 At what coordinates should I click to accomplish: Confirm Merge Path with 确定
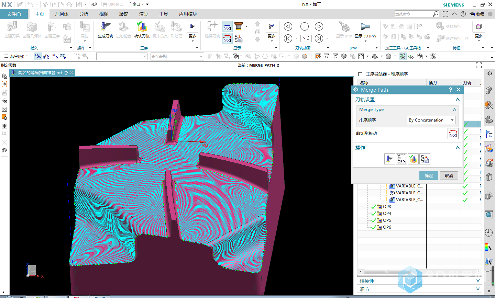[429, 175]
